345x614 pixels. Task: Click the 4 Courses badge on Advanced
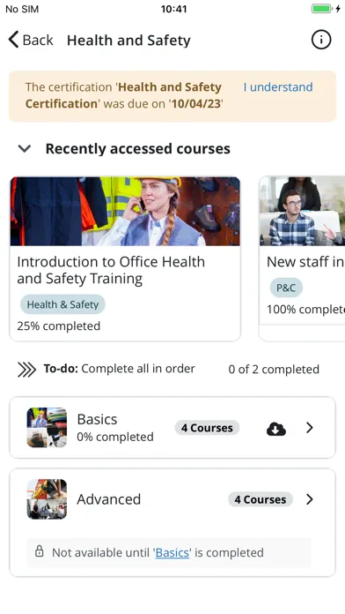click(x=261, y=499)
